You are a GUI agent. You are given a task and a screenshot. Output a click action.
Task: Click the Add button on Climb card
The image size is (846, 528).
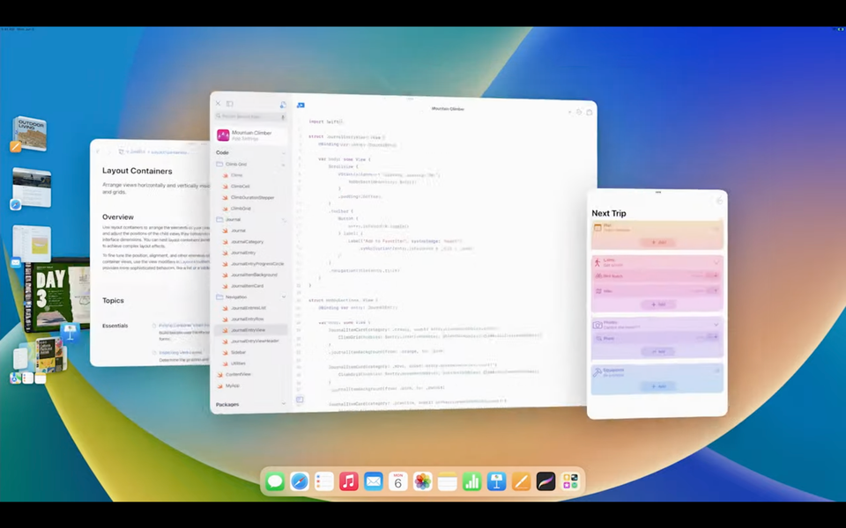point(657,304)
